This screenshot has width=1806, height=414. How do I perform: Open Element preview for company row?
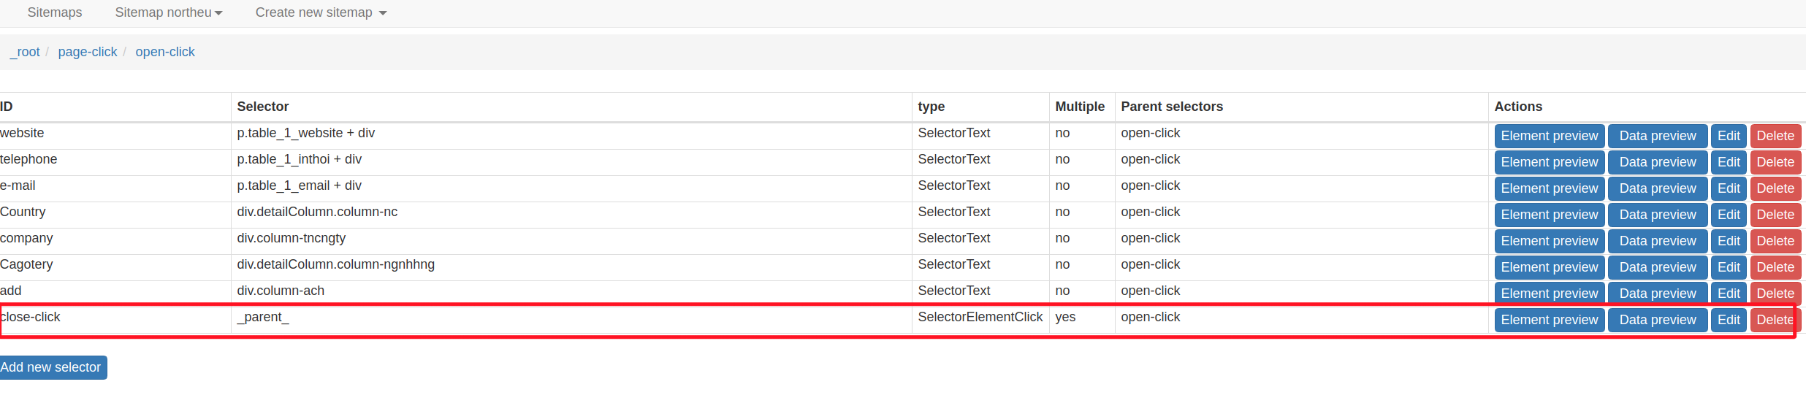coord(1549,241)
